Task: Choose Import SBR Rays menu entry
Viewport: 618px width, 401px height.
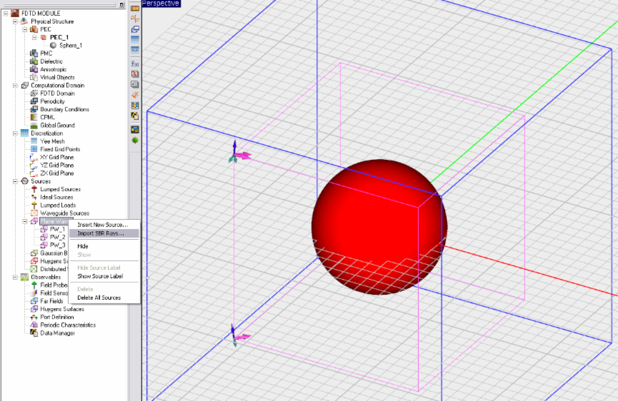Action: (x=101, y=233)
